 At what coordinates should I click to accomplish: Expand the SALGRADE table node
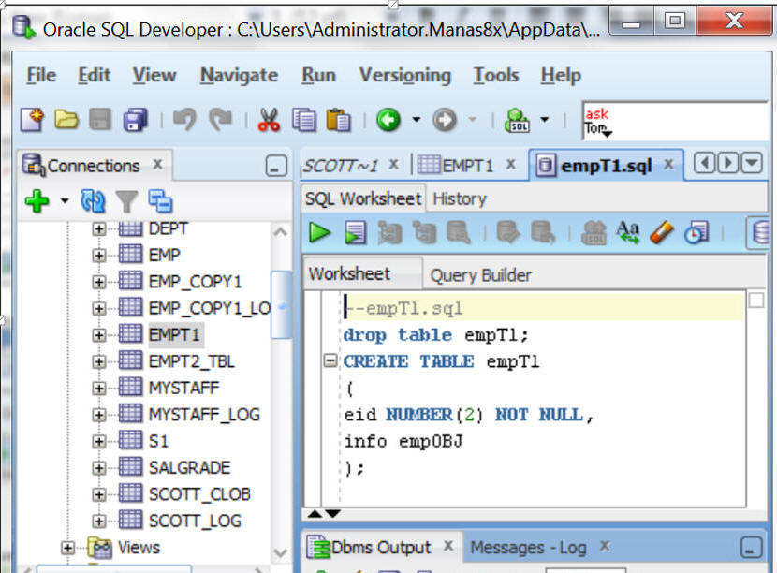tap(99, 467)
